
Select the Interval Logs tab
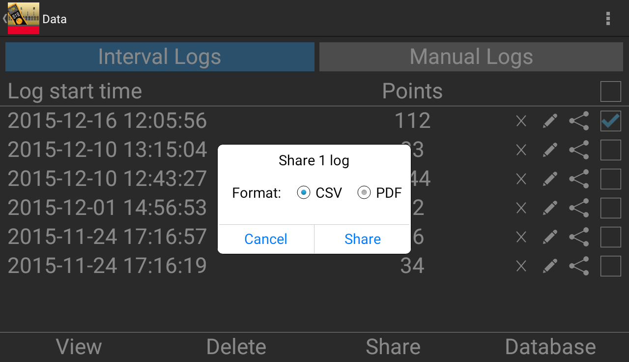[160, 57]
